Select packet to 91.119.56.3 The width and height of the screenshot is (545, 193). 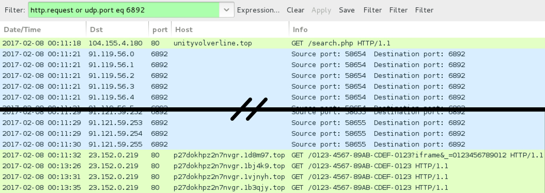[273, 86]
